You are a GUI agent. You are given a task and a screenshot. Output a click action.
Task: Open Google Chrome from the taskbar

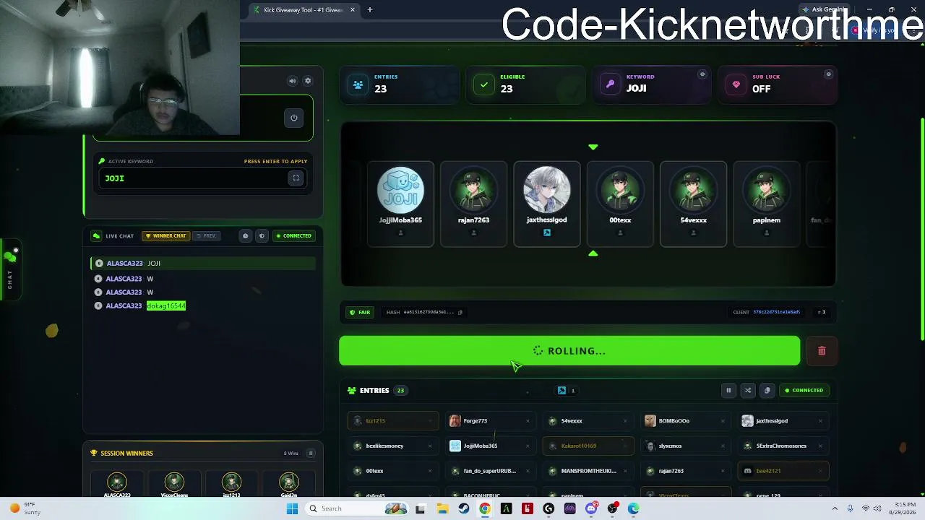[485, 508]
